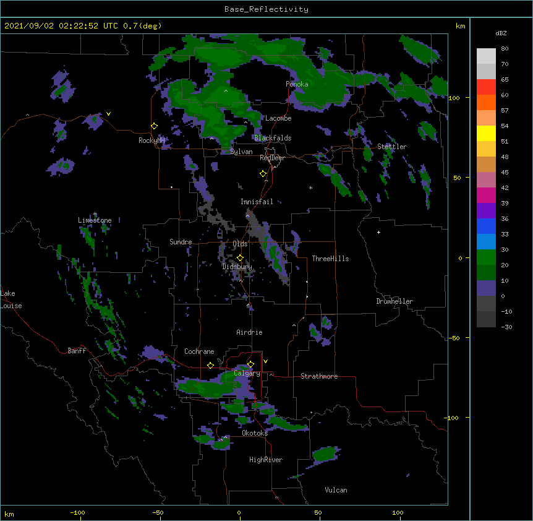Select the Cochrane label
The image size is (533, 521).
coord(199,351)
